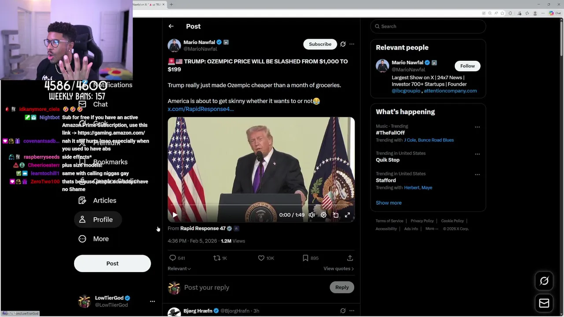Image resolution: width=564 pixels, height=317 pixels.
Task: Open the Bunce Road Blues link
Action: pyautogui.click(x=436, y=140)
